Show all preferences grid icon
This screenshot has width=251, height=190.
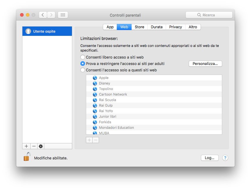pos(63,15)
